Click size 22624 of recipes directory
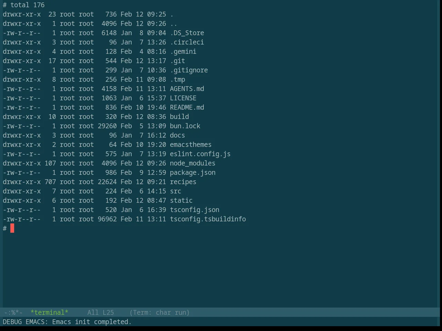Viewport: 442px width, 331px height. [107, 182]
